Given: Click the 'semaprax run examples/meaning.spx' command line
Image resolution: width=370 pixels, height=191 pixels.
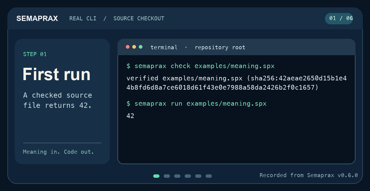Looking at the screenshot, I should tap(196, 104).
